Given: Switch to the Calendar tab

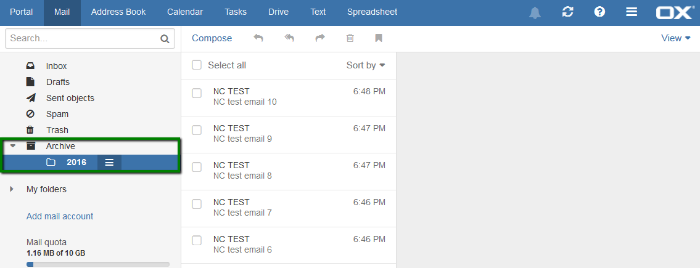Looking at the screenshot, I should pyautogui.click(x=185, y=12).
